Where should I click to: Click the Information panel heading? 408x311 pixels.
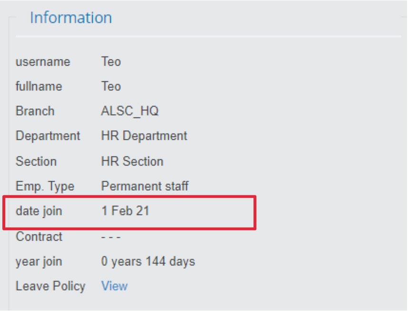pos(71,18)
